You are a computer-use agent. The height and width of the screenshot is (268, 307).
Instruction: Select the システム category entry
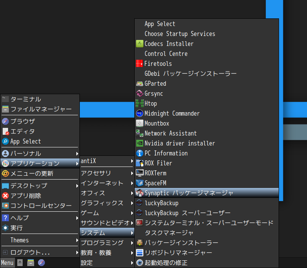(107, 233)
